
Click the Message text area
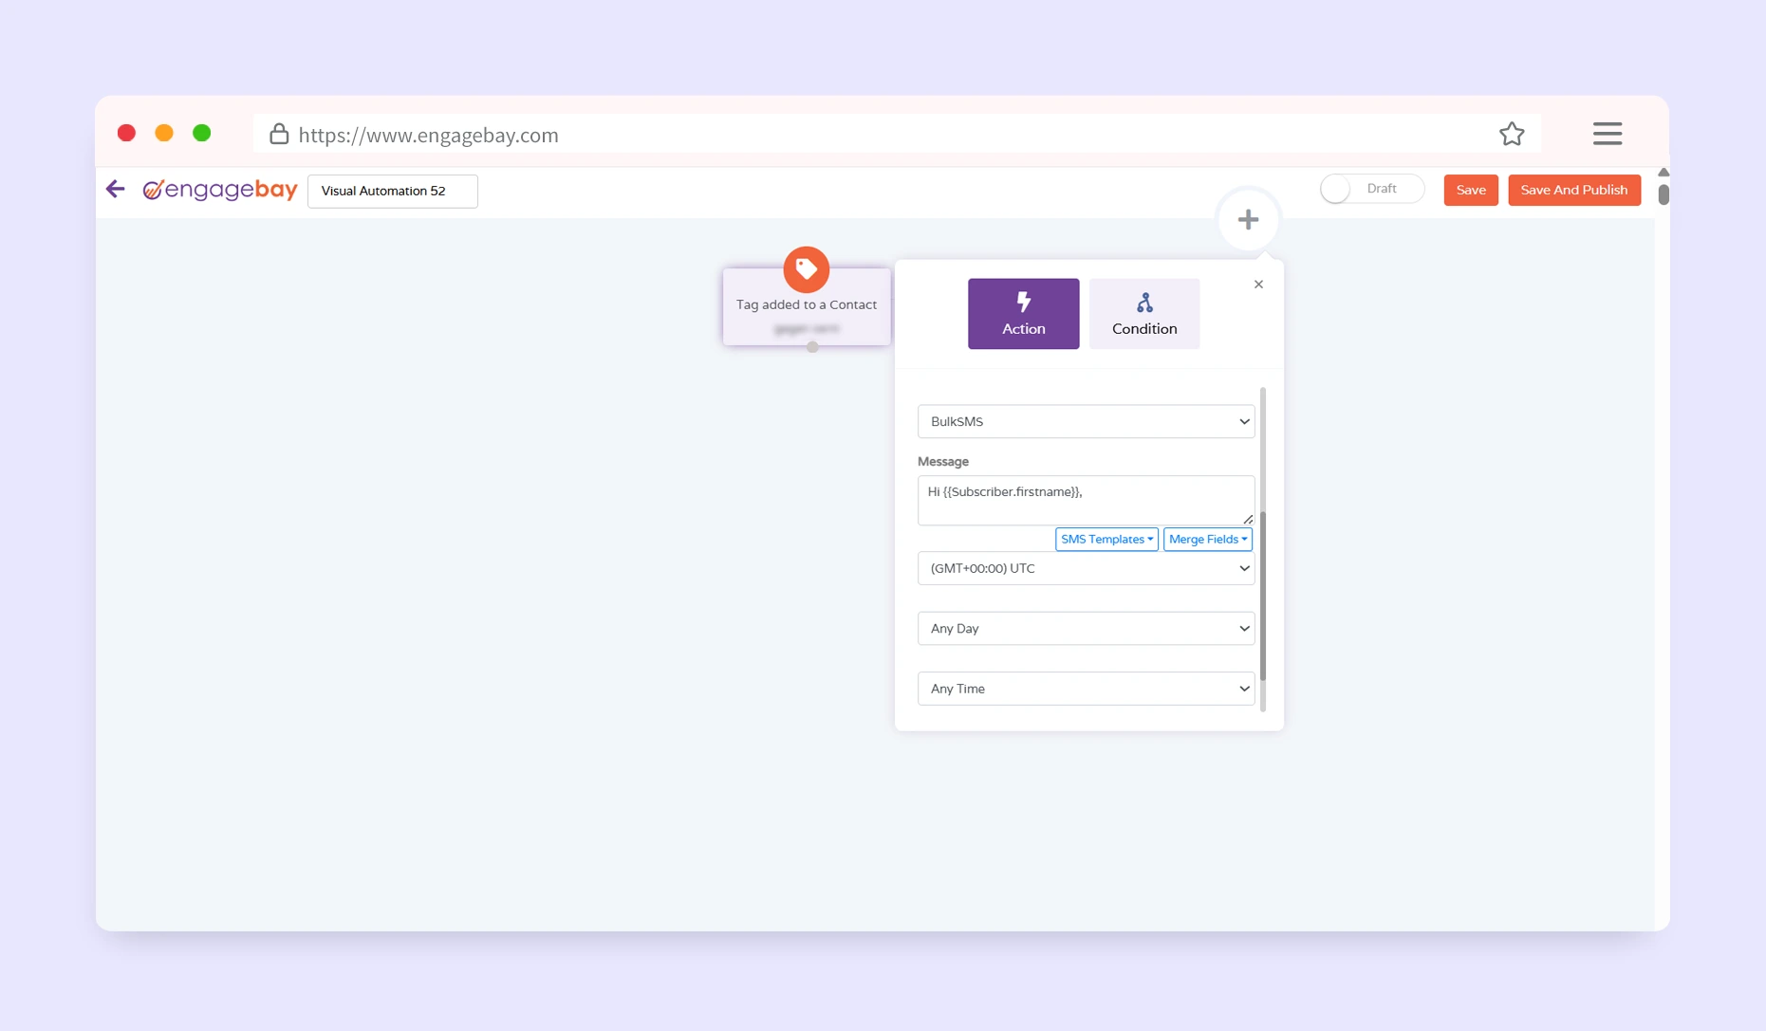1084,500
